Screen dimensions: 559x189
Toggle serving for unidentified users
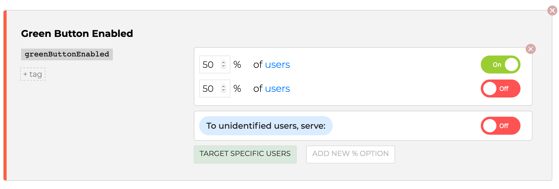500,126
